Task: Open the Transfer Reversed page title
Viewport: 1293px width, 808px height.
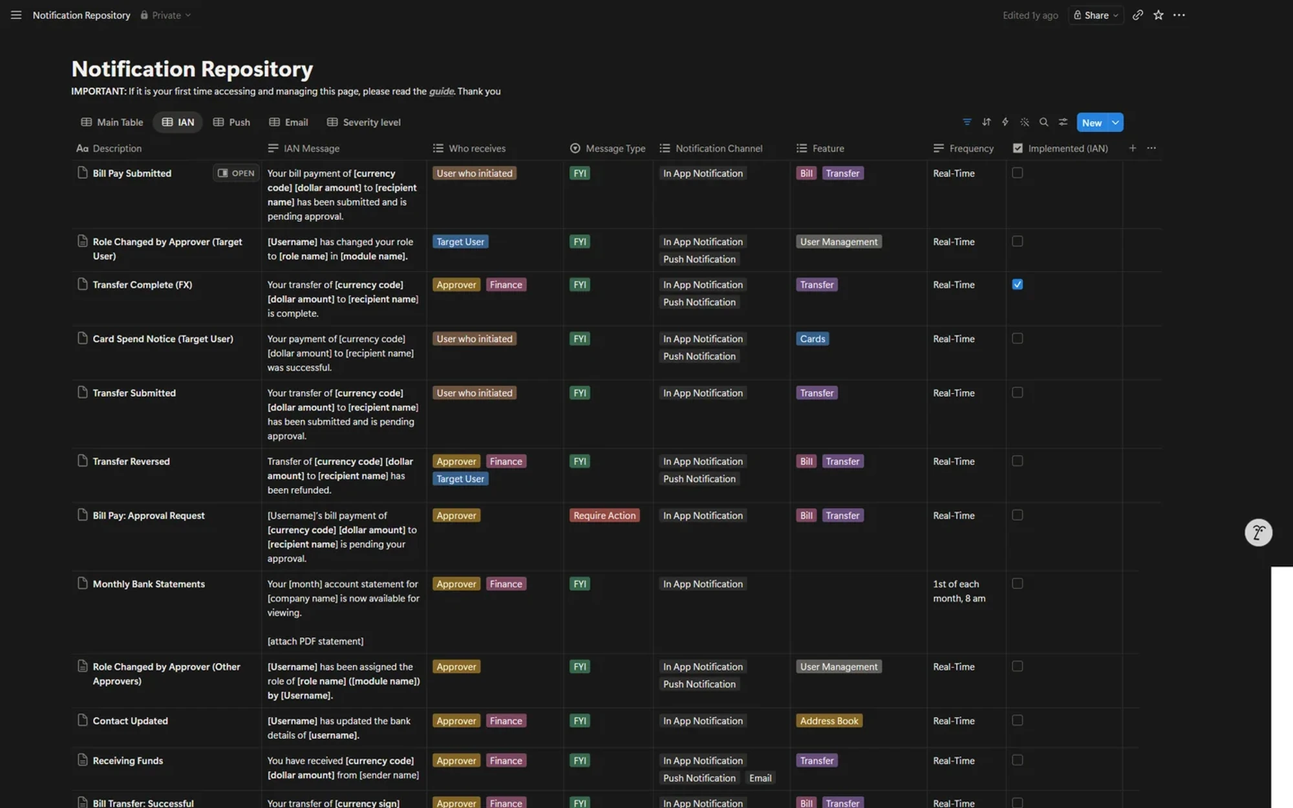Action: click(x=131, y=461)
